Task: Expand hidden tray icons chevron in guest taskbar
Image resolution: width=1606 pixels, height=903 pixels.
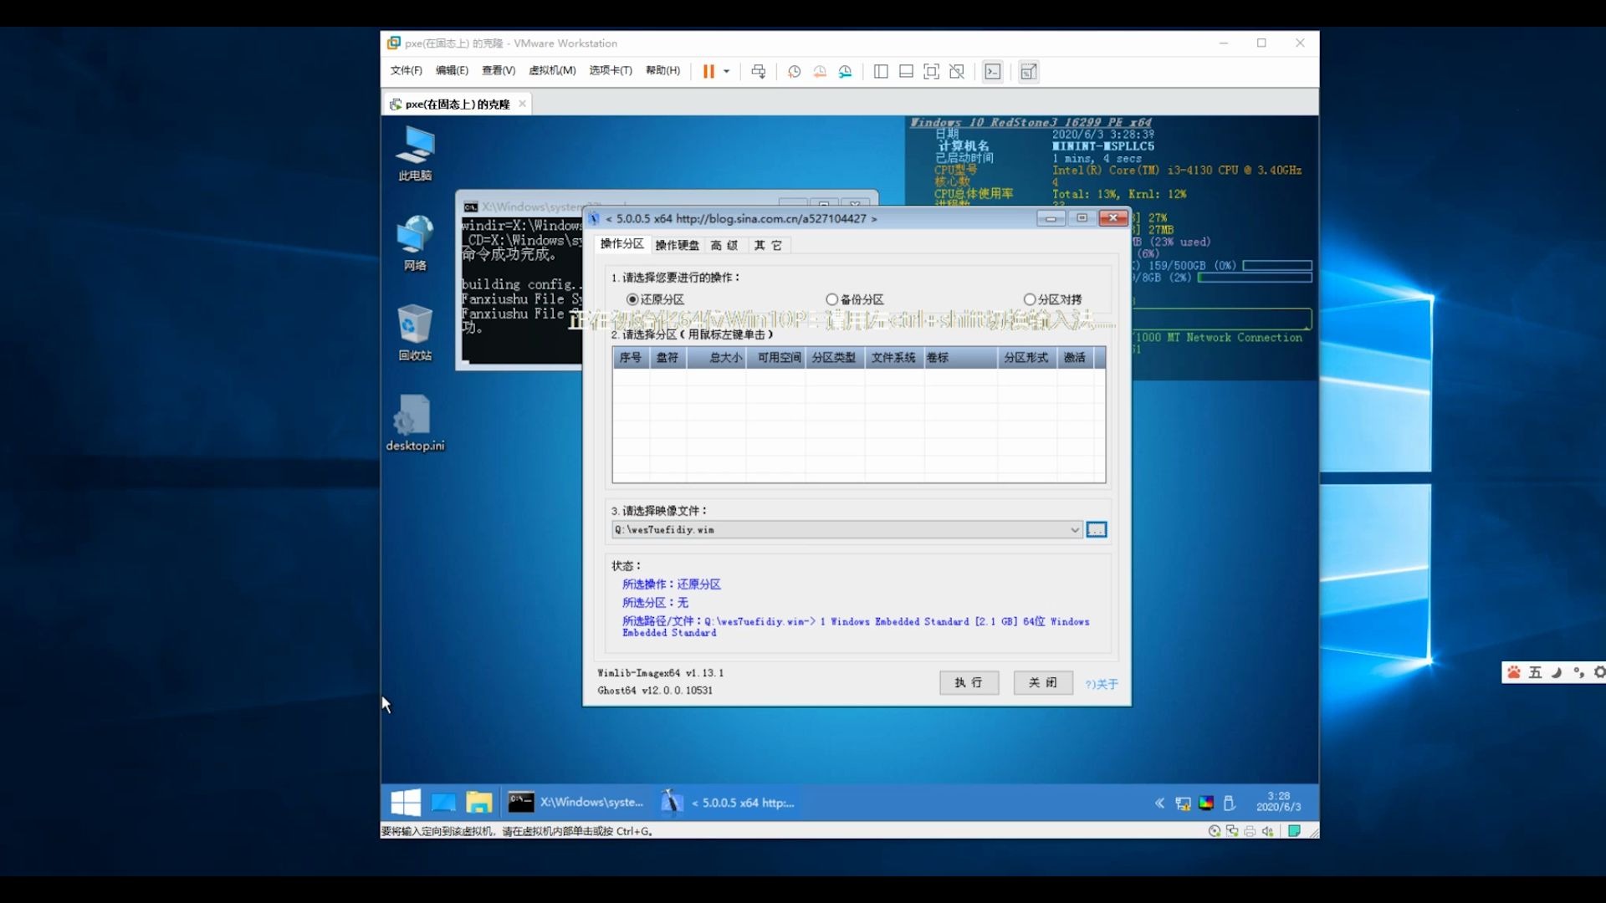Action: pyautogui.click(x=1159, y=804)
